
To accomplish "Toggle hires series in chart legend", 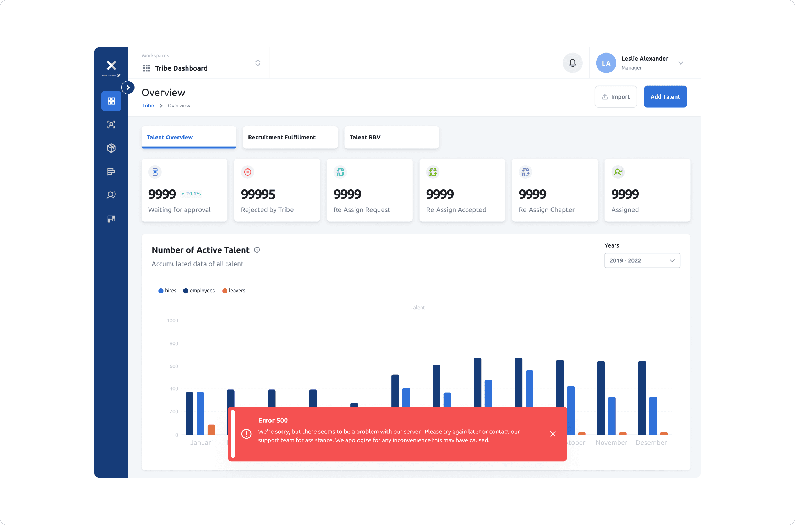I will click(x=167, y=291).
